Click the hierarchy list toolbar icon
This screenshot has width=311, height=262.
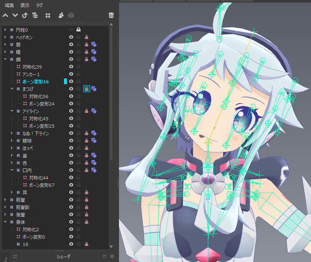click(35, 15)
